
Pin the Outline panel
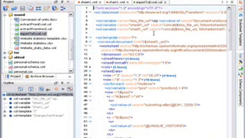point(62,83)
